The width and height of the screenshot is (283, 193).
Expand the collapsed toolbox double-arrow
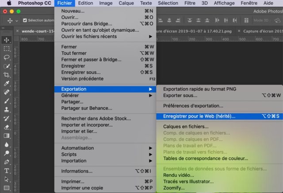coord(3,28)
